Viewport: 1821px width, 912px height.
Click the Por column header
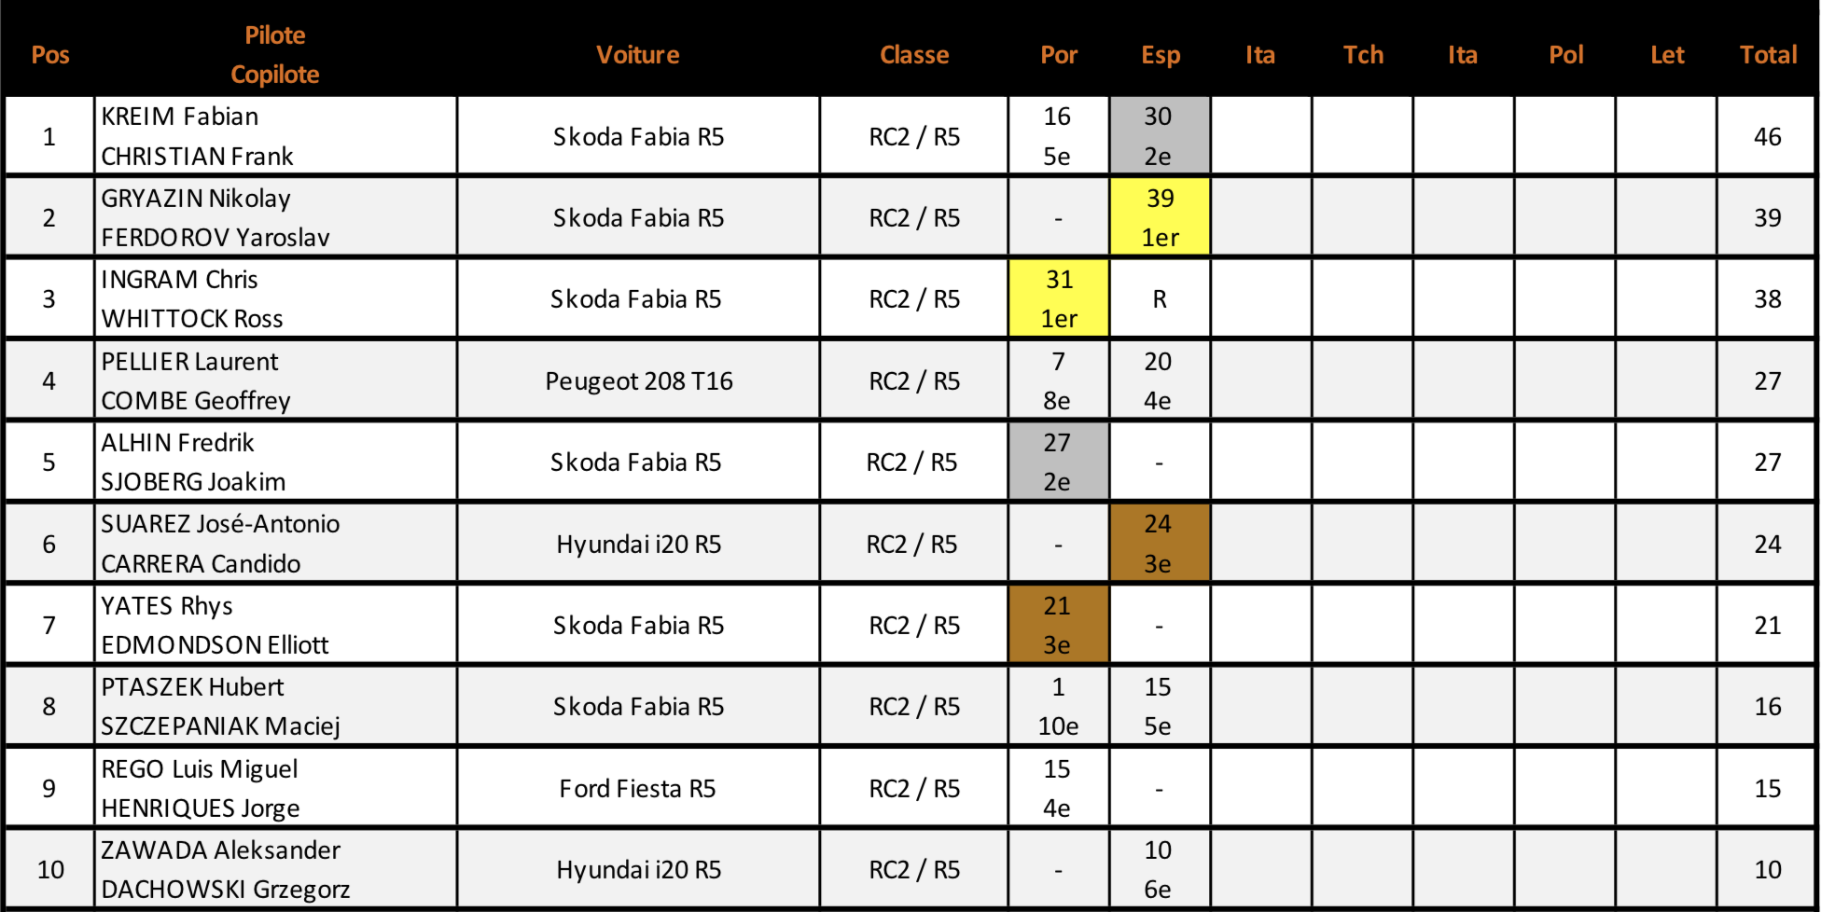[x=1059, y=54]
